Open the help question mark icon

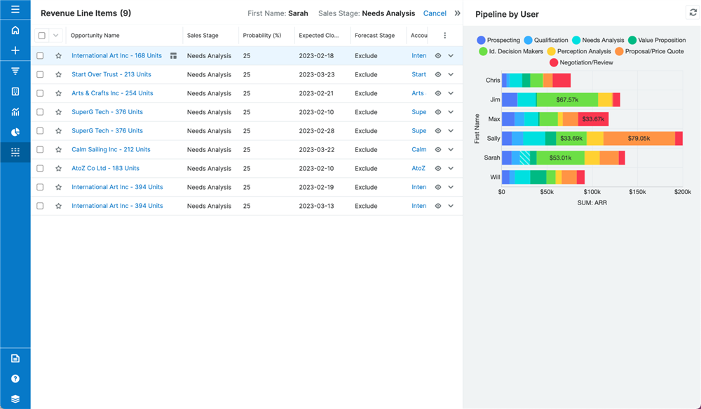(15, 379)
